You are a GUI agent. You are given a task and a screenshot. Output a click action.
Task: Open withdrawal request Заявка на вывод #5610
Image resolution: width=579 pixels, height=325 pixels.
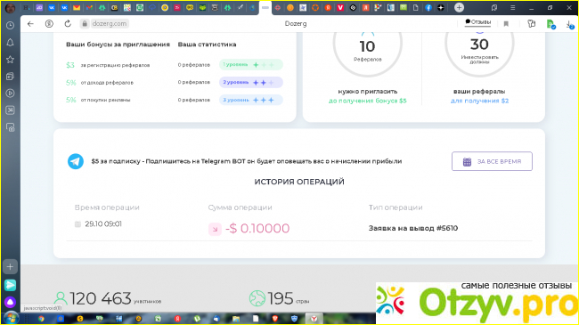(x=412, y=228)
